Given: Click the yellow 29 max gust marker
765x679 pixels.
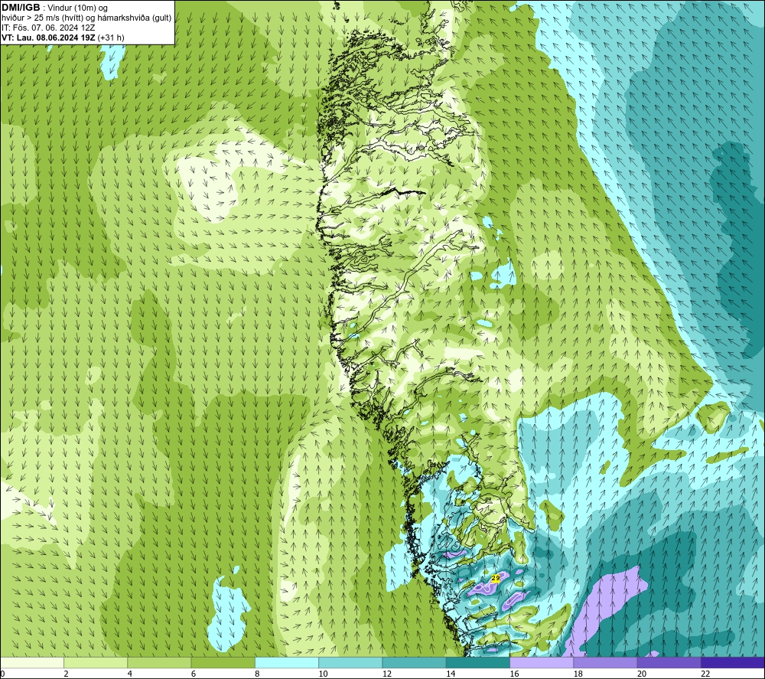Looking at the screenshot, I should (x=495, y=578).
